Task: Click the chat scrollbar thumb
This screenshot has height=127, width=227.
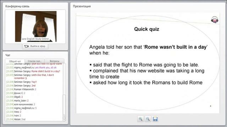Action: point(64,105)
